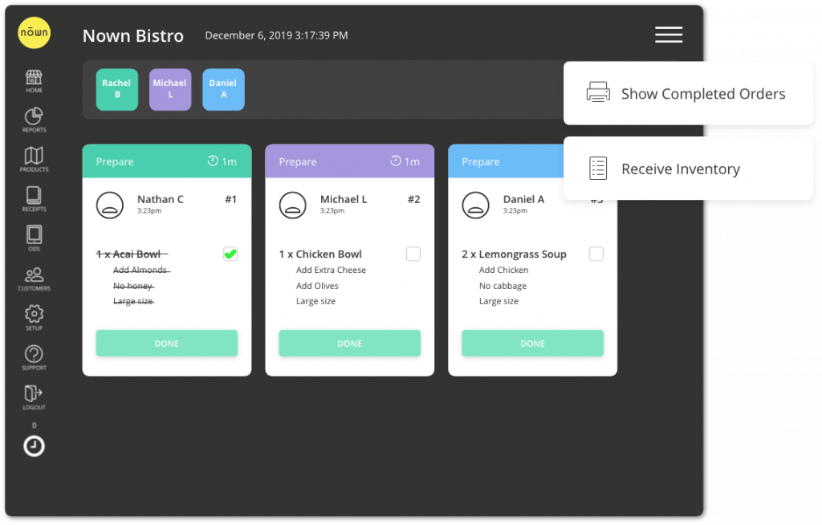Filter orders by the Rachel B chip
822x525 pixels.
(116, 89)
